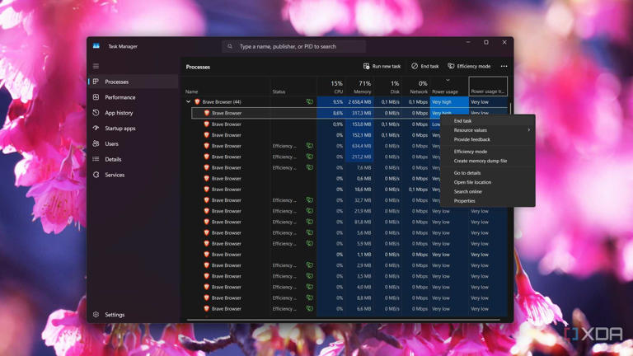Click the three-dot more options button

[x=504, y=66]
